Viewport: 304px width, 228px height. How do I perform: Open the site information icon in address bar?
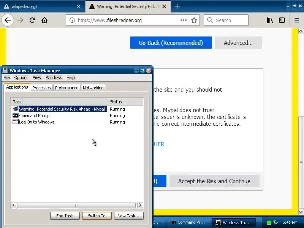click(x=72, y=20)
